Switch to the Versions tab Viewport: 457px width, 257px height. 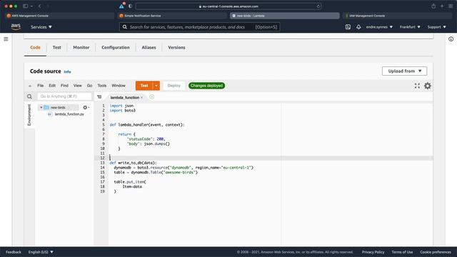(176, 47)
